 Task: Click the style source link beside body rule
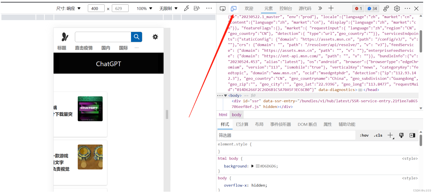(x=410, y=178)
